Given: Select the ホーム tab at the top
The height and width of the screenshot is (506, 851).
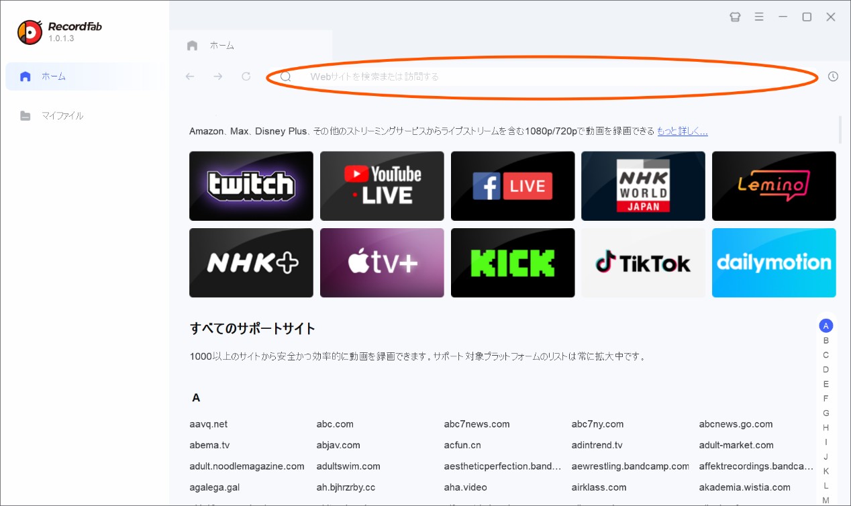Looking at the screenshot, I should click(250, 46).
